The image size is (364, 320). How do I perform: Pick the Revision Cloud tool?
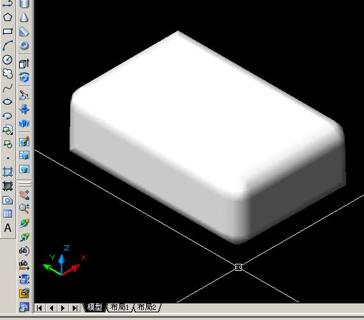(x=8, y=73)
